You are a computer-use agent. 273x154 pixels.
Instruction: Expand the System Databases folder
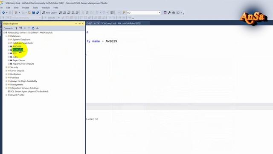9,40
